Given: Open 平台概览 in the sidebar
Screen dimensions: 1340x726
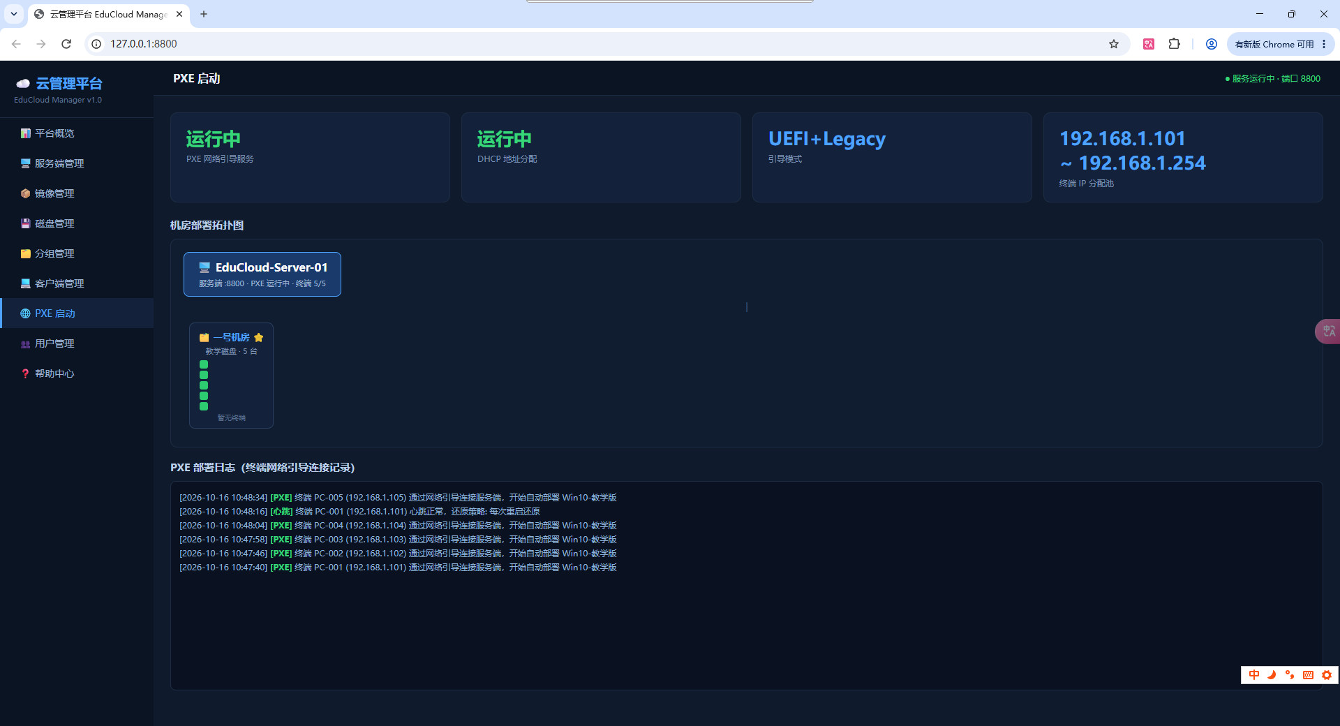Looking at the screenshot, I should [x=77, y=133].
